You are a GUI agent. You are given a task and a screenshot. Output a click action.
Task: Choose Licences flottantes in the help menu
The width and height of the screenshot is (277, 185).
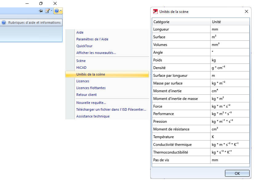click(x=91, y=88)
